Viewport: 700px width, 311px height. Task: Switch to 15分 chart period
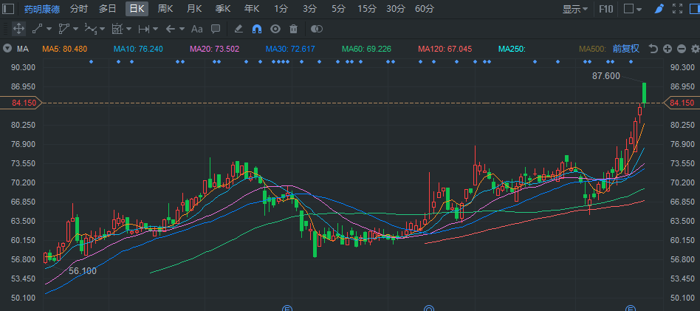point(367,8)
